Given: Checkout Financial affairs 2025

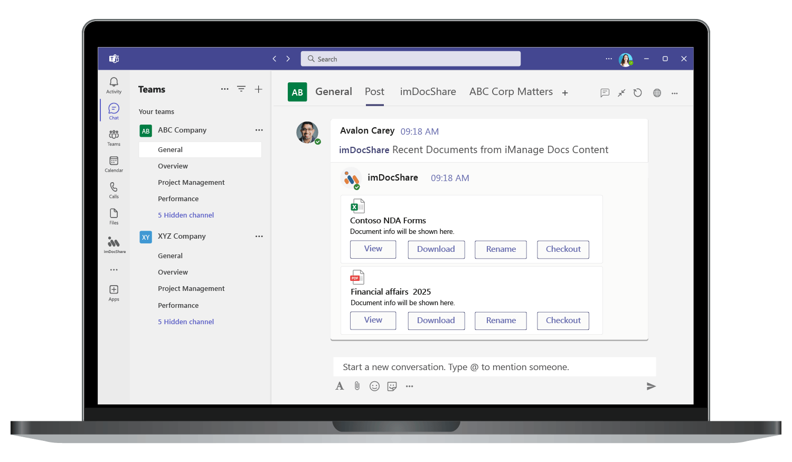Looking at the screenshot, I should click(x=563, y=321).
